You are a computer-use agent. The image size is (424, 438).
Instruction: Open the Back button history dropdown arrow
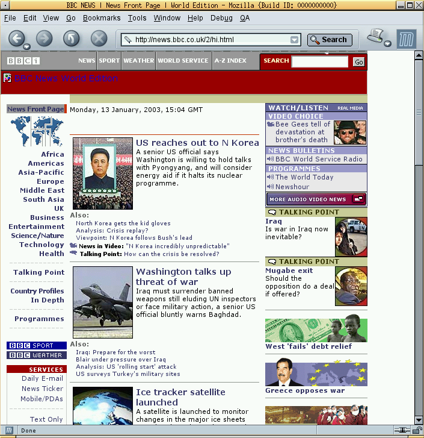tap(27, 47)
